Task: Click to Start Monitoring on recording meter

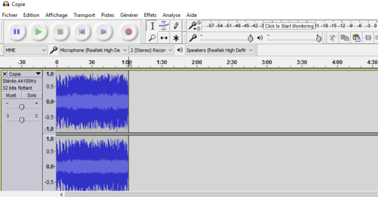Action: click(289, 26)
